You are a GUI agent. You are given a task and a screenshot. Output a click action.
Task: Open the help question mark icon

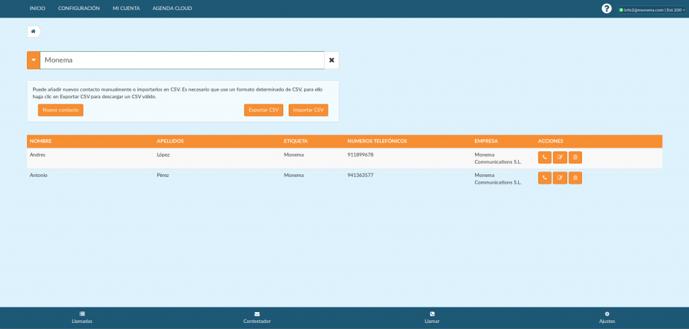click(606, 9)
